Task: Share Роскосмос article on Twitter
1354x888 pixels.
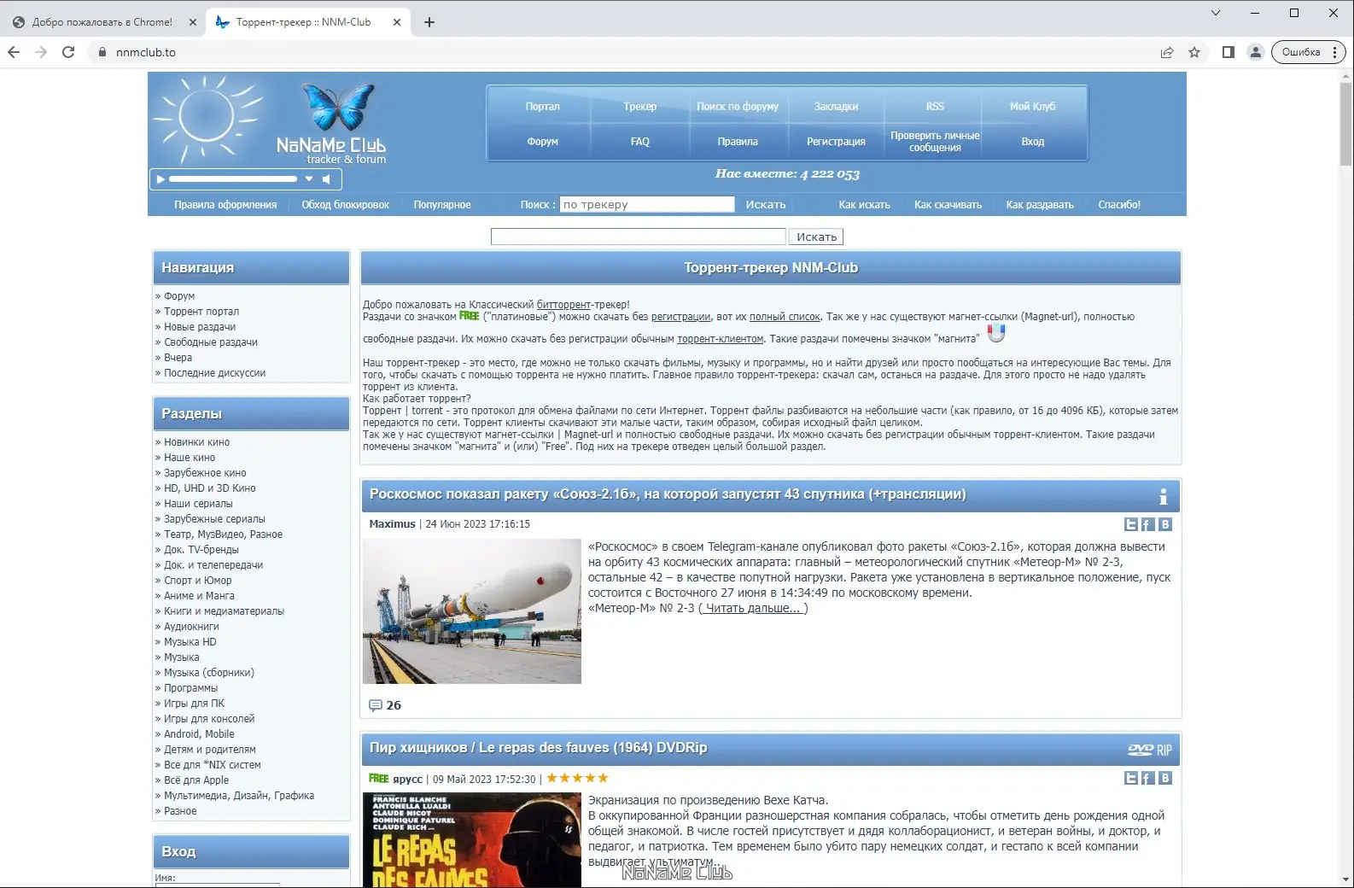Action: 1131,524
